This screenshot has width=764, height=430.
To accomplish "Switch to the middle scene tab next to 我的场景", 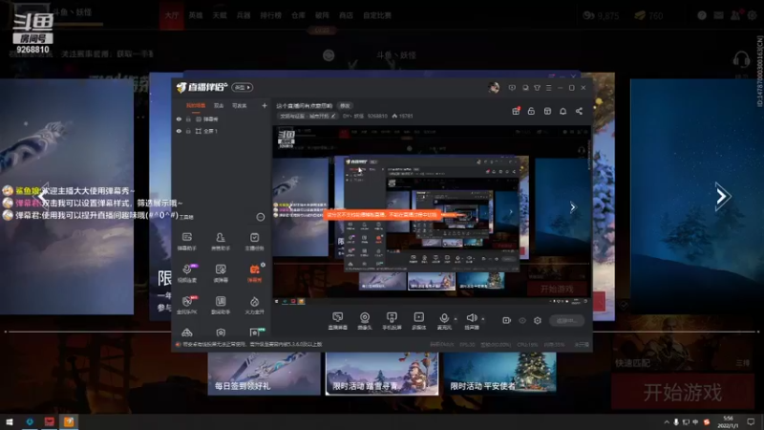I will tap(219, 105).
